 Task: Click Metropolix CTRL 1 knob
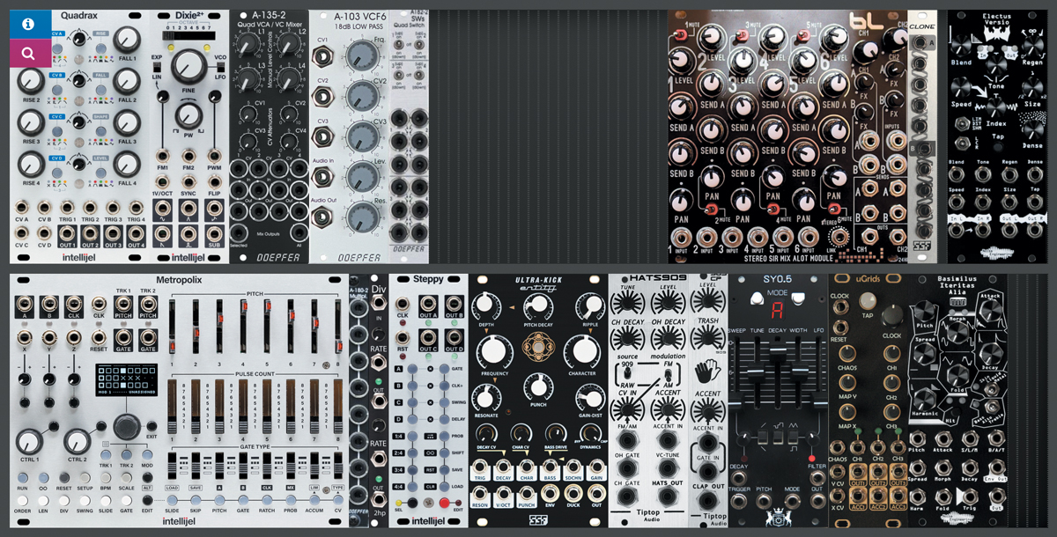click(x=30, y=440)
